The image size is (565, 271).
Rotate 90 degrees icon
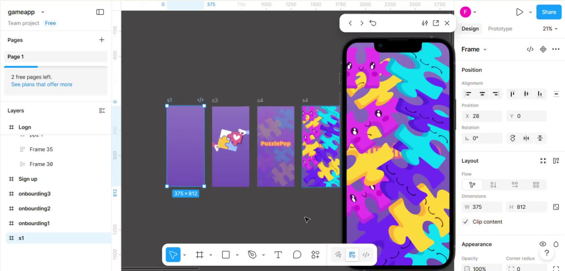click(513, 138)
